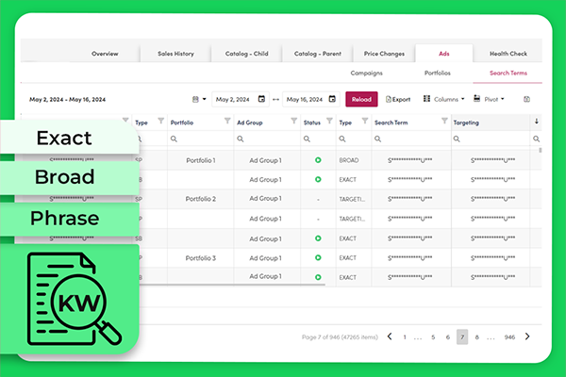Click the status icon in the Portfolio 3 row

(318, 258)
